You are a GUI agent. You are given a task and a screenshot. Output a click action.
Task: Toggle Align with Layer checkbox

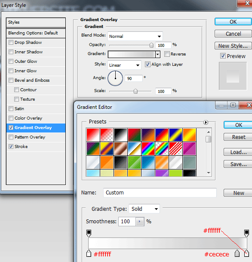tap(148, 65)
